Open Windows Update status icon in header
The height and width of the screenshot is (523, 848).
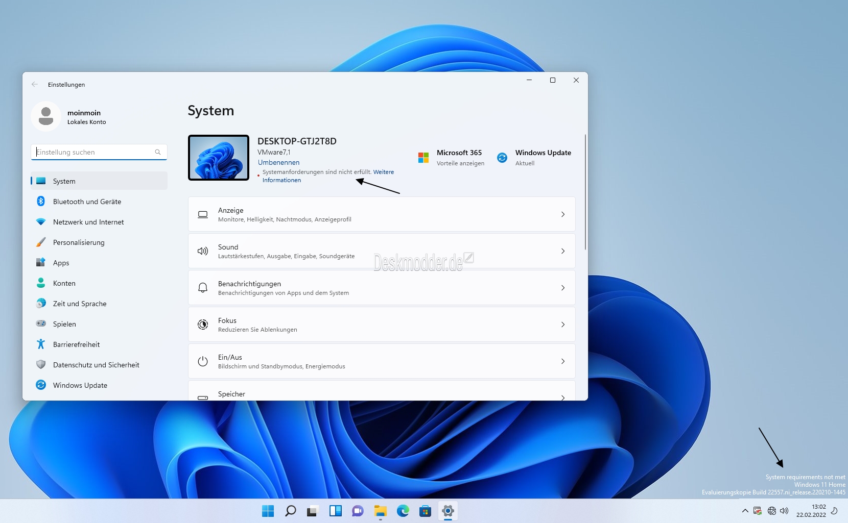pyautogui.click(x=502, y=158)
